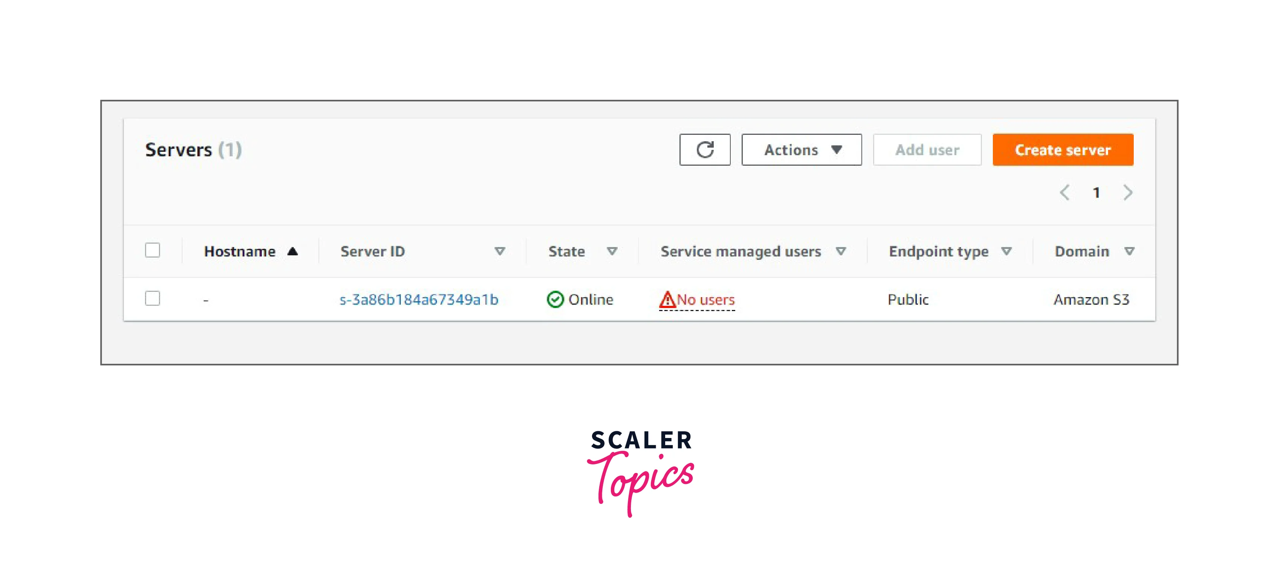This screenshot has height=586, width=1281.
Task: Click the Add user button
Action: pos(927,150)
